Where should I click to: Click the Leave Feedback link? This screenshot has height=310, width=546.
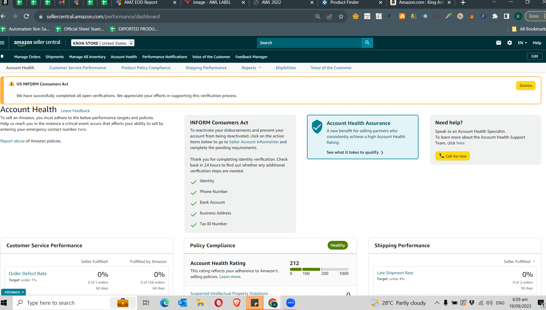[75, 111]
